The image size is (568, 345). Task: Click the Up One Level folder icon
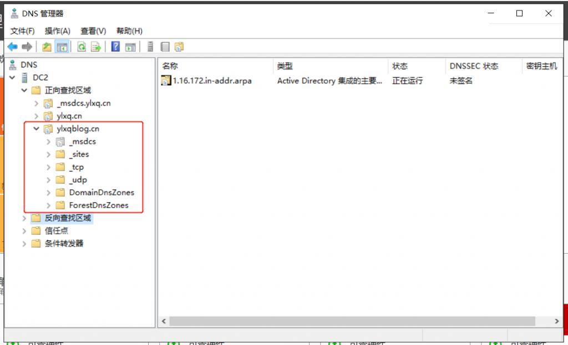[x=47, y=47]
